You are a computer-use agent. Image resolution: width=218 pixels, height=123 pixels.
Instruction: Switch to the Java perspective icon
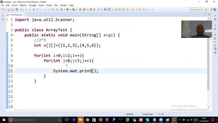tap(215, 10)
